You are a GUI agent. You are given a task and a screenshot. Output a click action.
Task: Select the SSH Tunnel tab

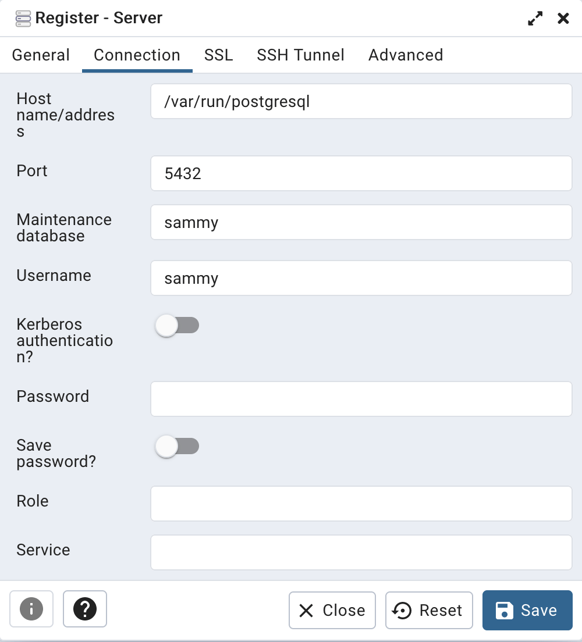coord(300,55)
